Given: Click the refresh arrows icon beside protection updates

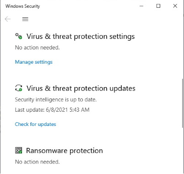Looking at the screenshot, I should [x=19, y=88].
